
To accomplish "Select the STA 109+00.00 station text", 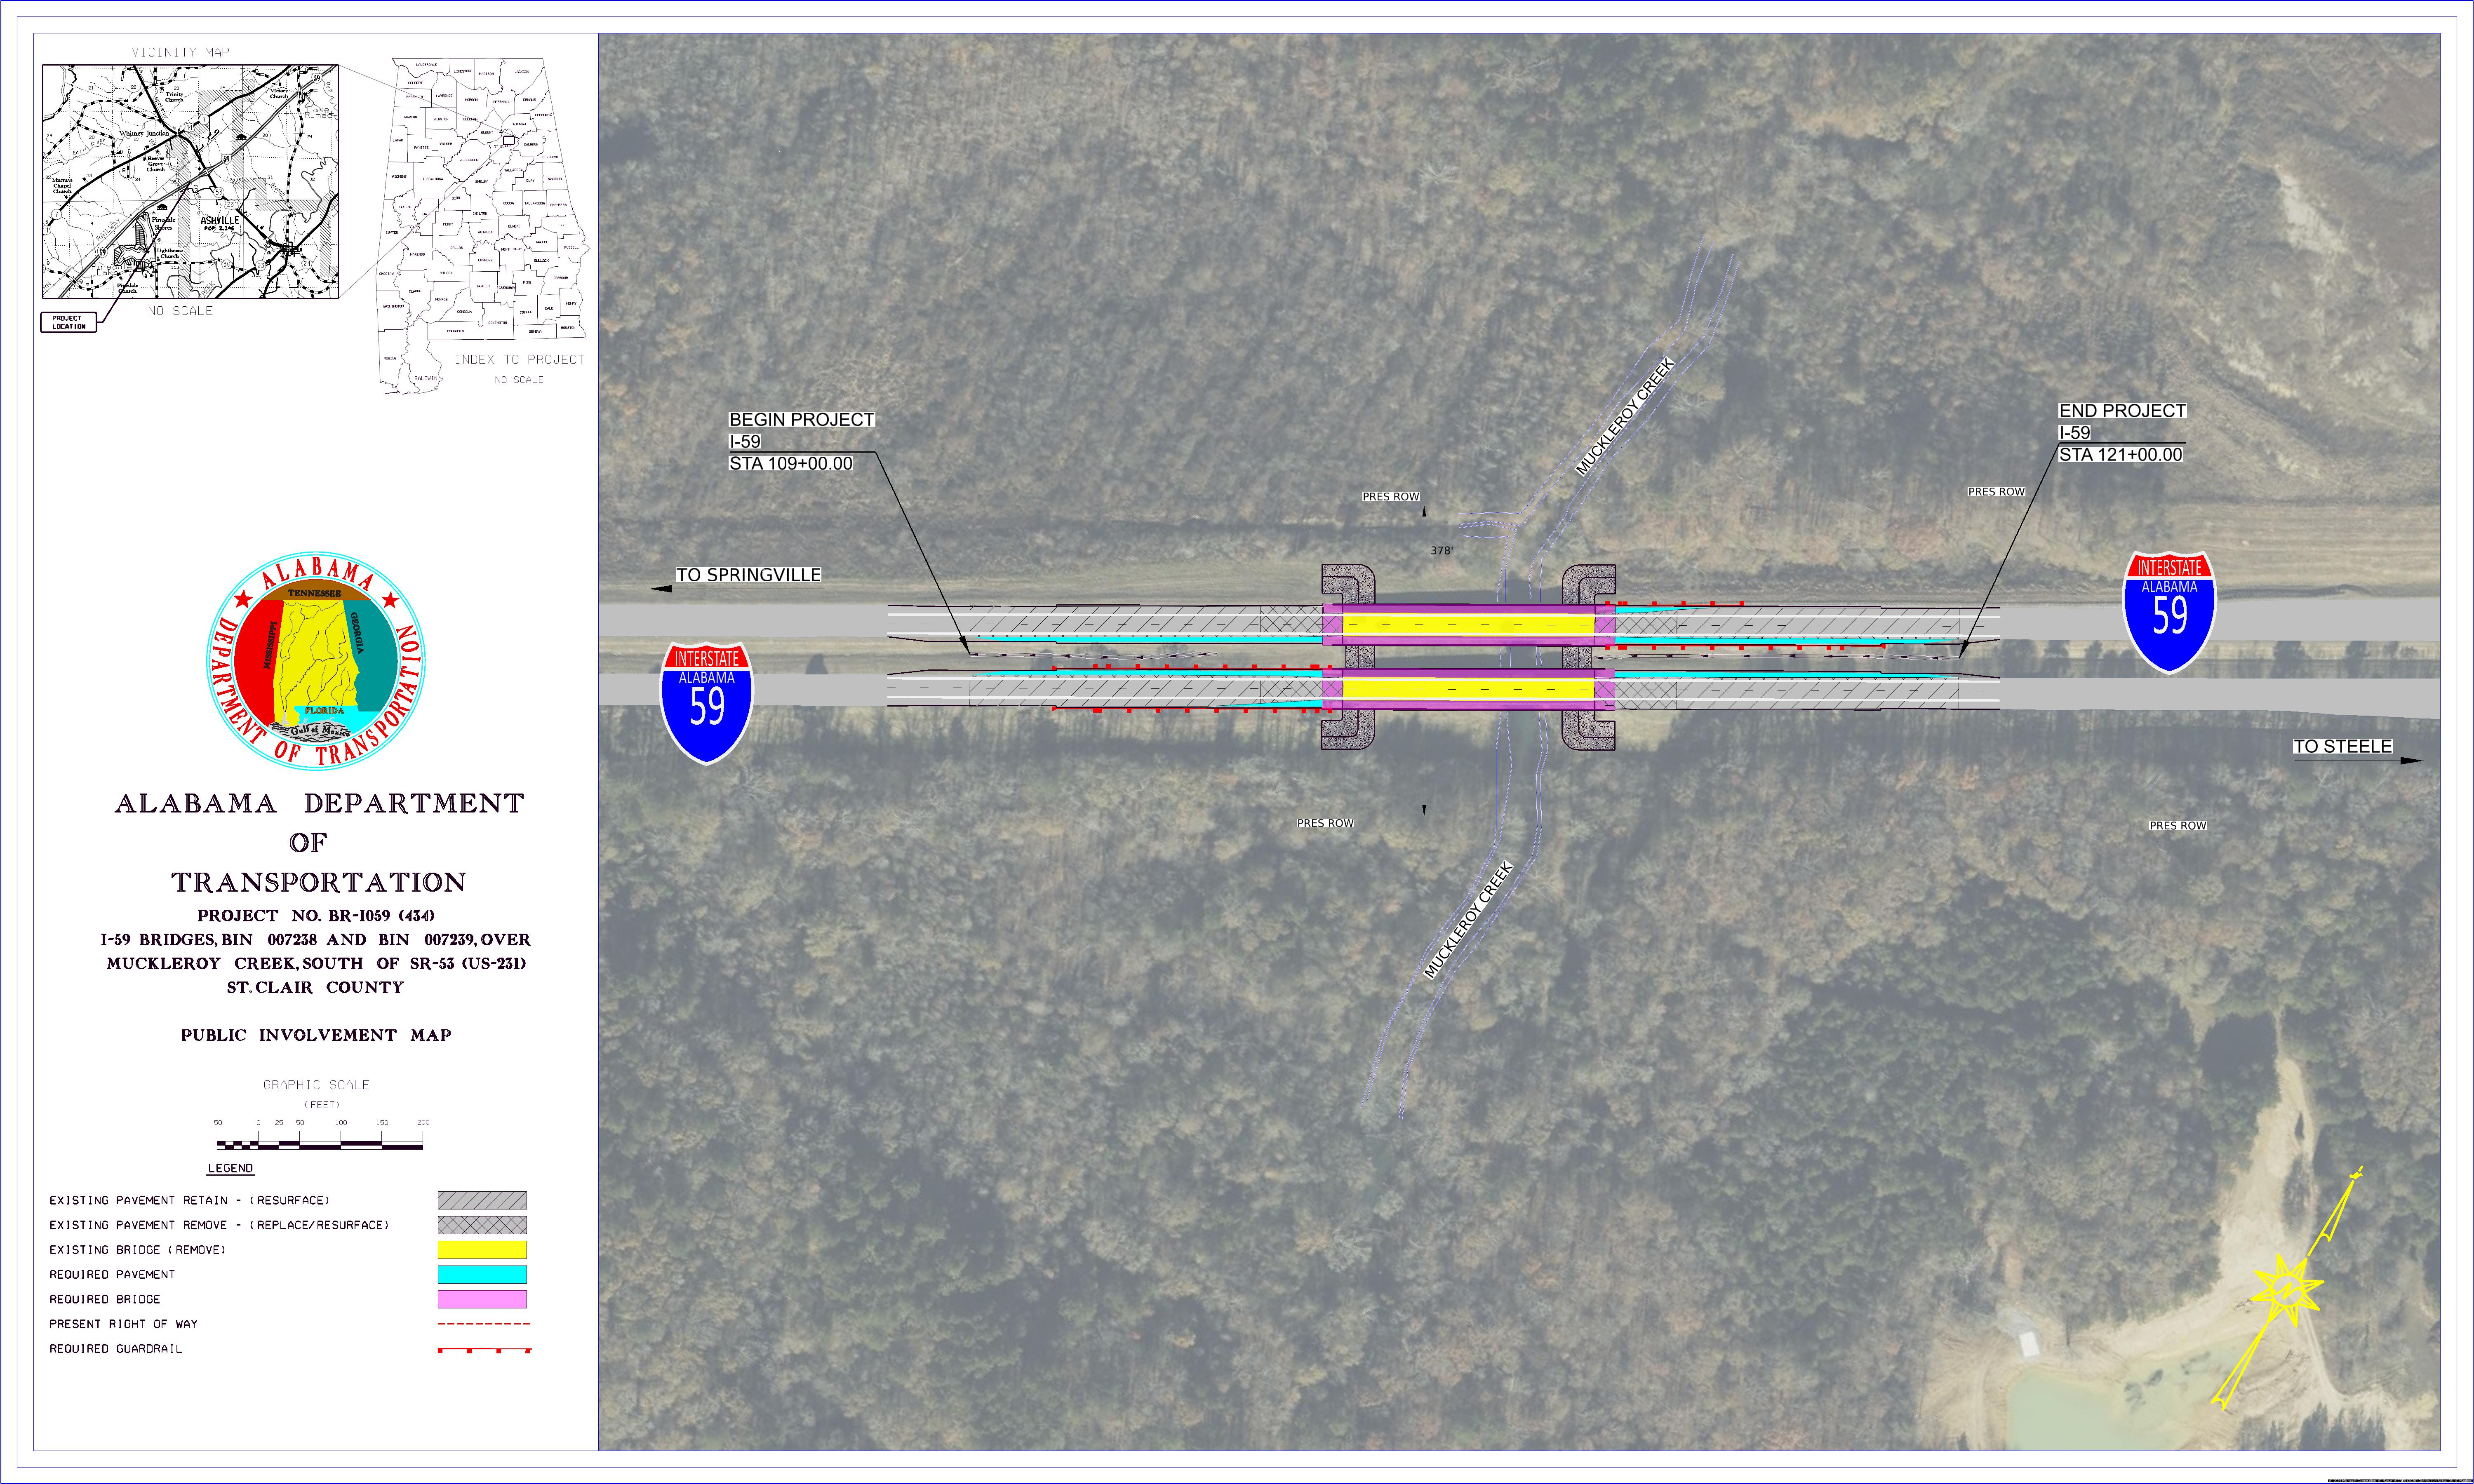I will (791, 464).
